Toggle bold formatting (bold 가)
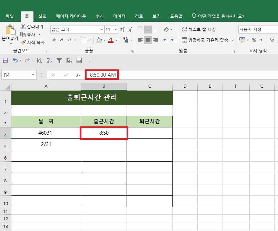The width and height of the screenshot is (278, 231). coord(54,40)
